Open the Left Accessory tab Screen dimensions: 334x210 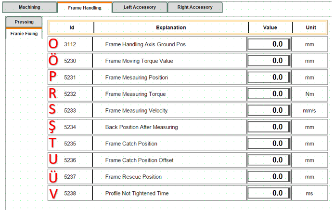point(140,7)
